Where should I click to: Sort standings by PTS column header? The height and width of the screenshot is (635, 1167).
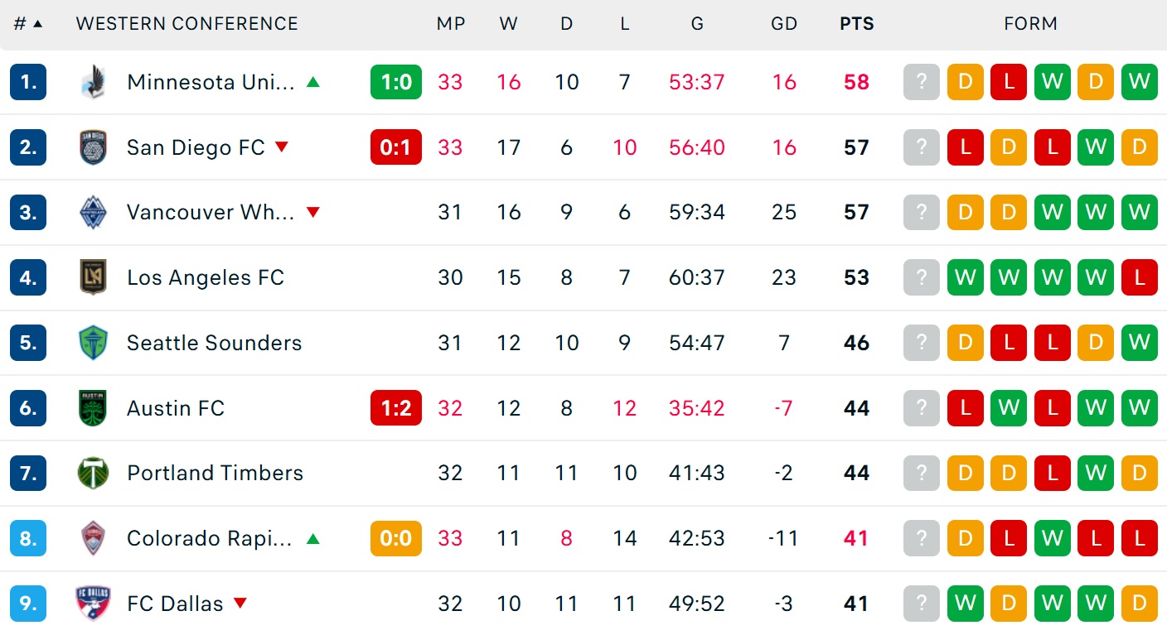(856, 24)
